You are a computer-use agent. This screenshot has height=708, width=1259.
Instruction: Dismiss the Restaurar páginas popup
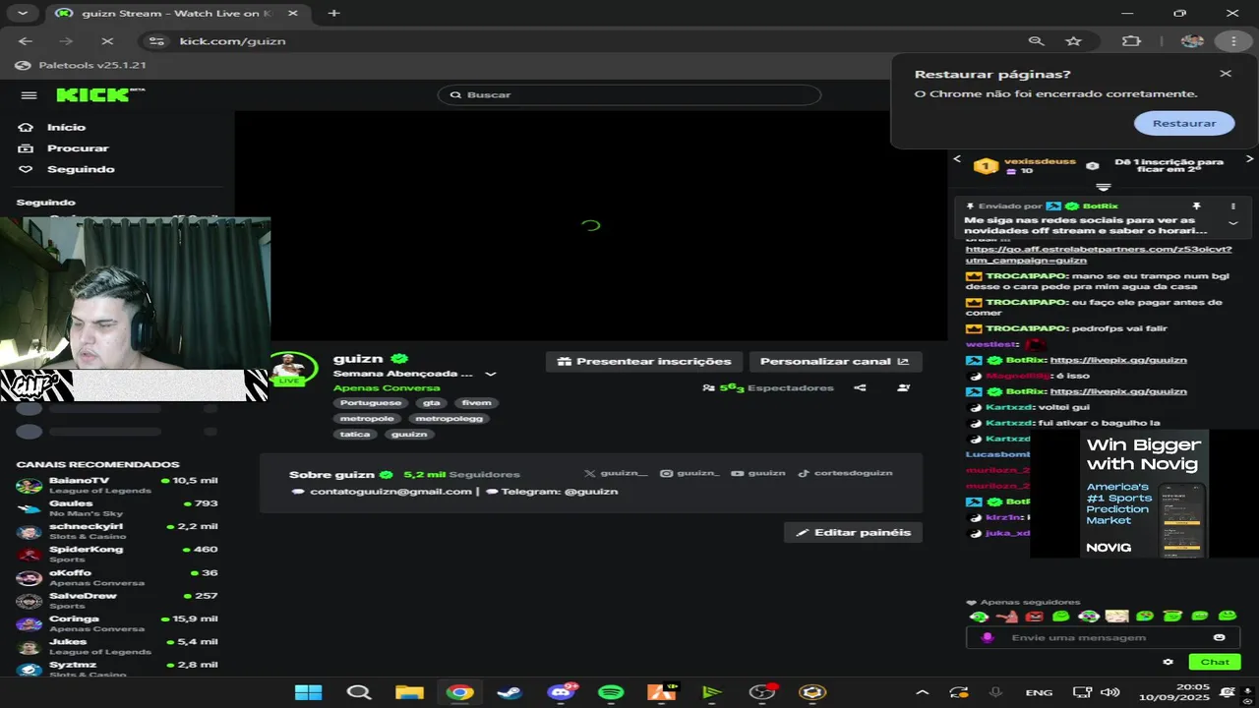pyautogui.click(x=1226, y=74)
